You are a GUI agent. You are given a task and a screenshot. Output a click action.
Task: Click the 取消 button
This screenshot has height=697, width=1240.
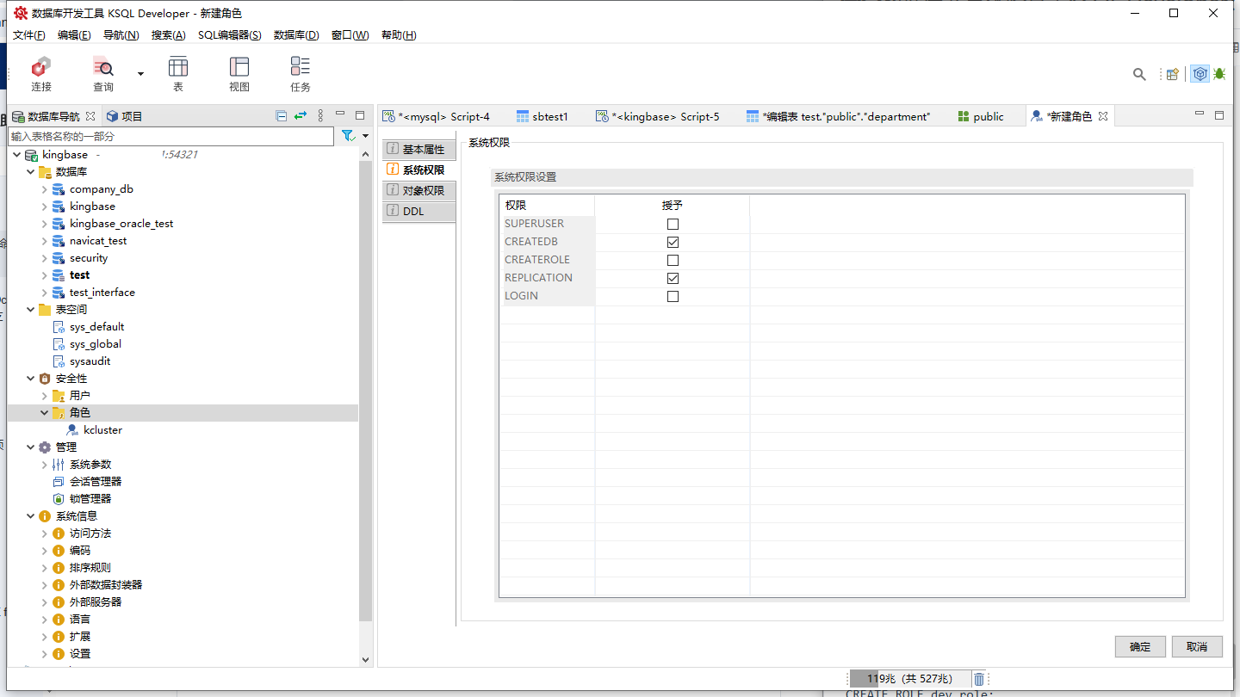click(x=1197, y=646)
